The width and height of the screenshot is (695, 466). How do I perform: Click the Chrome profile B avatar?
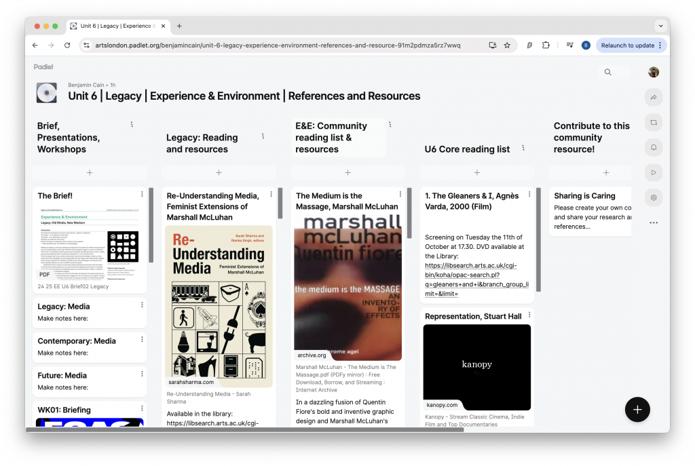point(586,45)
